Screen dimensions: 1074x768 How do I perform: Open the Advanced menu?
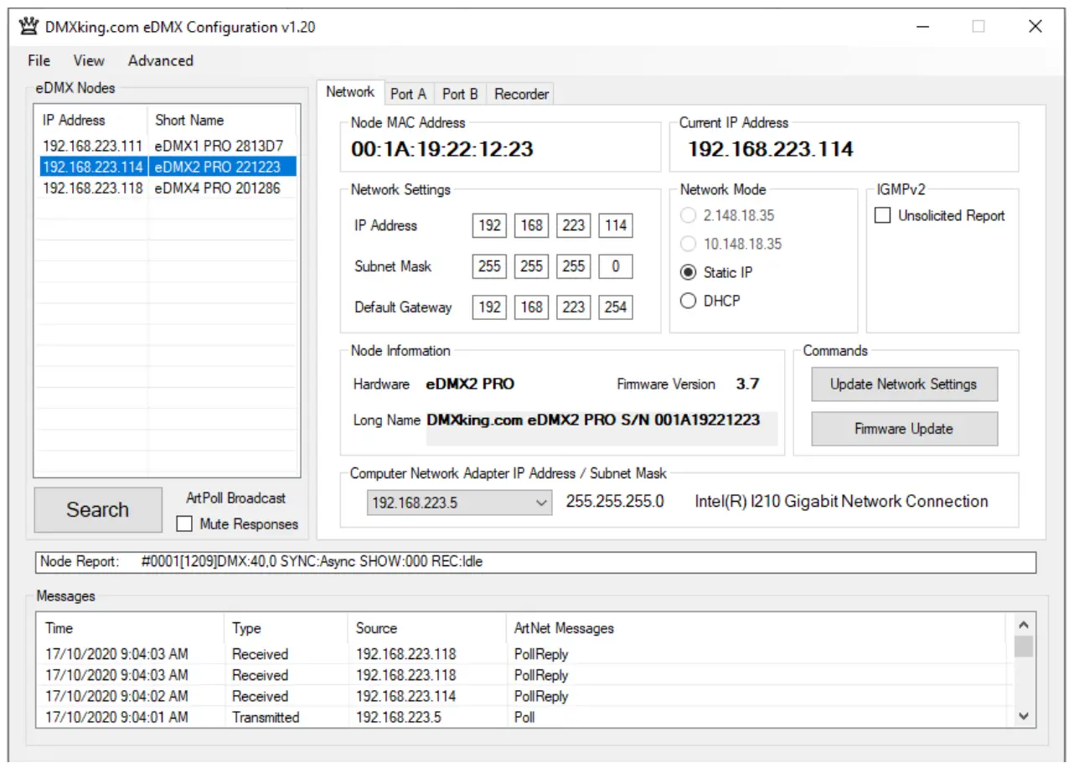[160, 60]
